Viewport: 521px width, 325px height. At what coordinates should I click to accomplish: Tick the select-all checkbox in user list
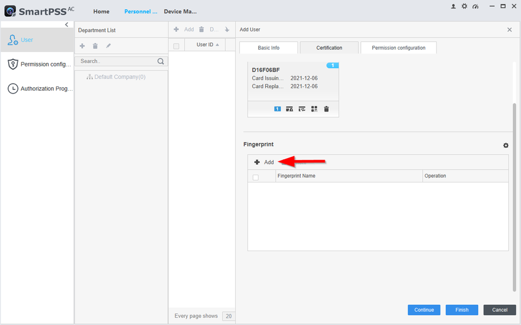177,46
